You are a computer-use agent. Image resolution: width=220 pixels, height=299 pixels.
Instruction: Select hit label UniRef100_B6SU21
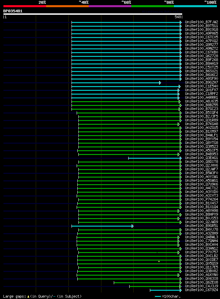coord(201,71)
